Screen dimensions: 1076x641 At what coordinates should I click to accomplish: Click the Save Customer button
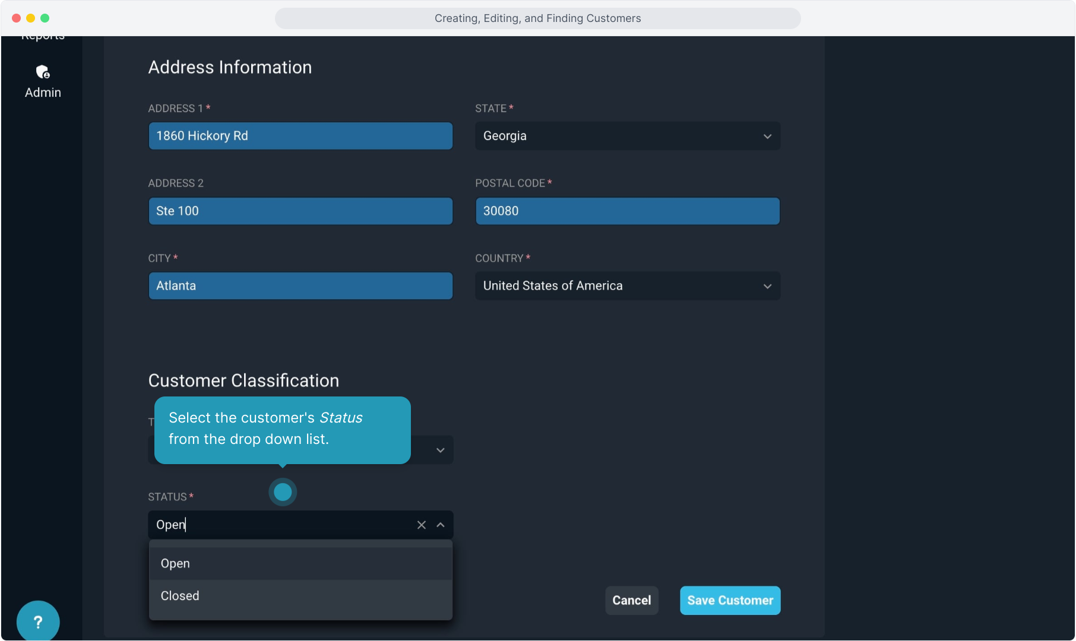(x=730, y=601)
